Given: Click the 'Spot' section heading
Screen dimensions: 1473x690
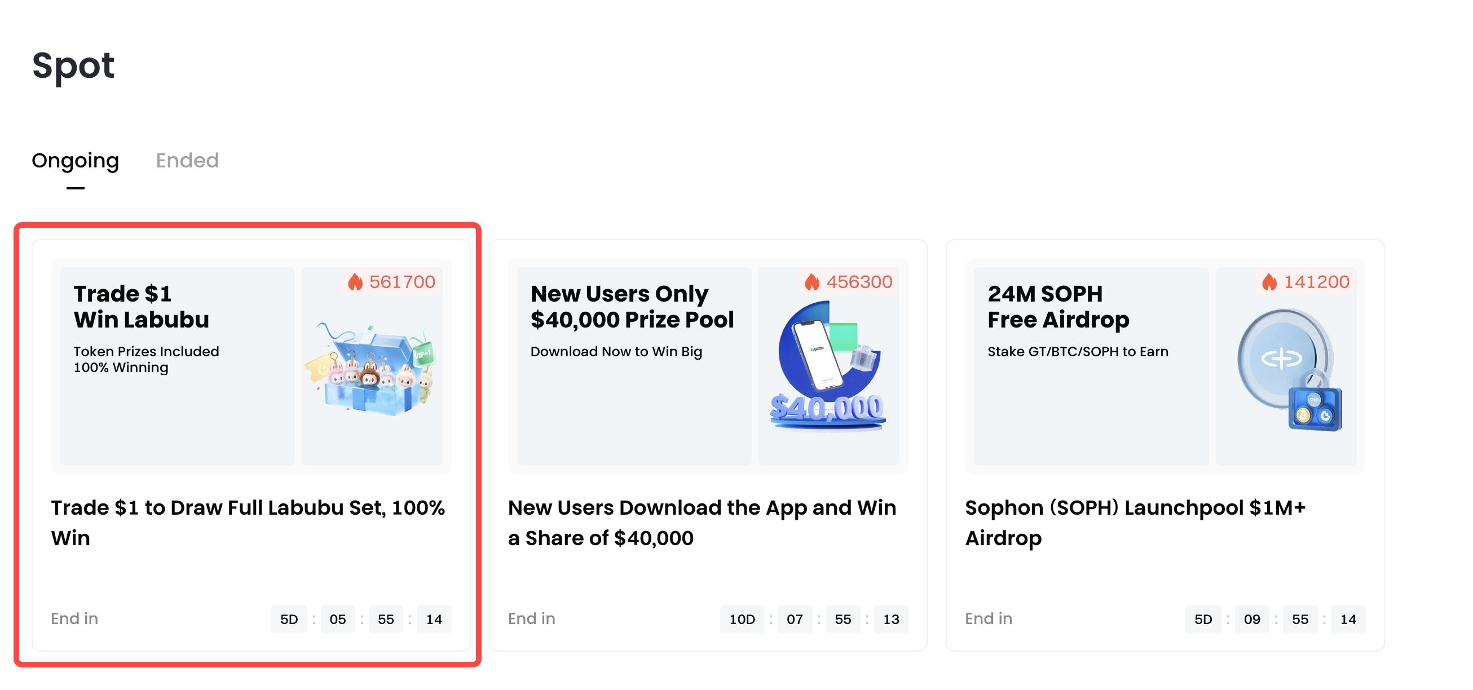Looking at the screenshot, I should 73,65.
